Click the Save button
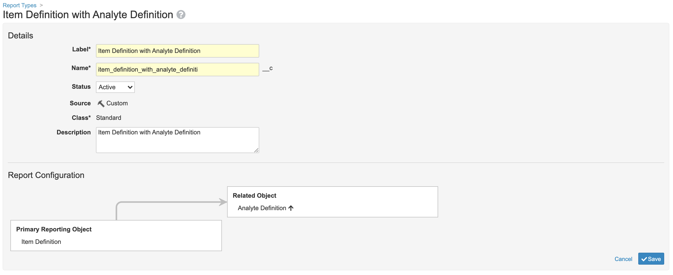This screenshot has height=275, width=673. pyautogui.click(x=651, y=259)
